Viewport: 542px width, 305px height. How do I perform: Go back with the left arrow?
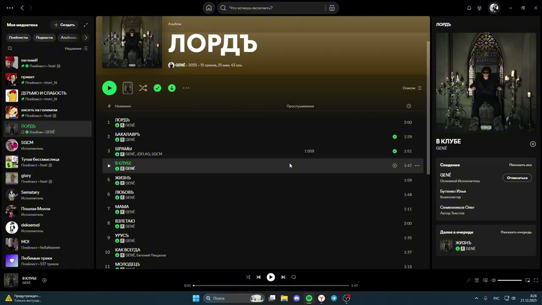coord(22,8)
